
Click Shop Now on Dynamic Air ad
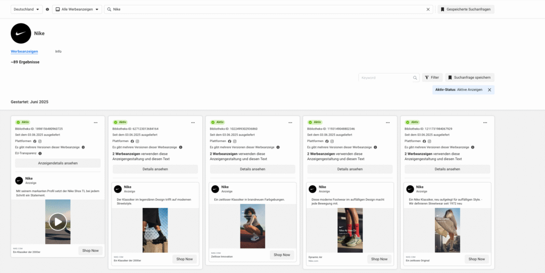tap(379, 259)
